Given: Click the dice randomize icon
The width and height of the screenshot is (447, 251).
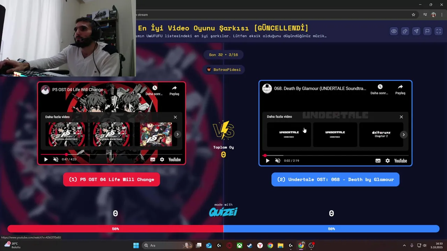Looking at the screenshot, I should click(x=405, y=31).
